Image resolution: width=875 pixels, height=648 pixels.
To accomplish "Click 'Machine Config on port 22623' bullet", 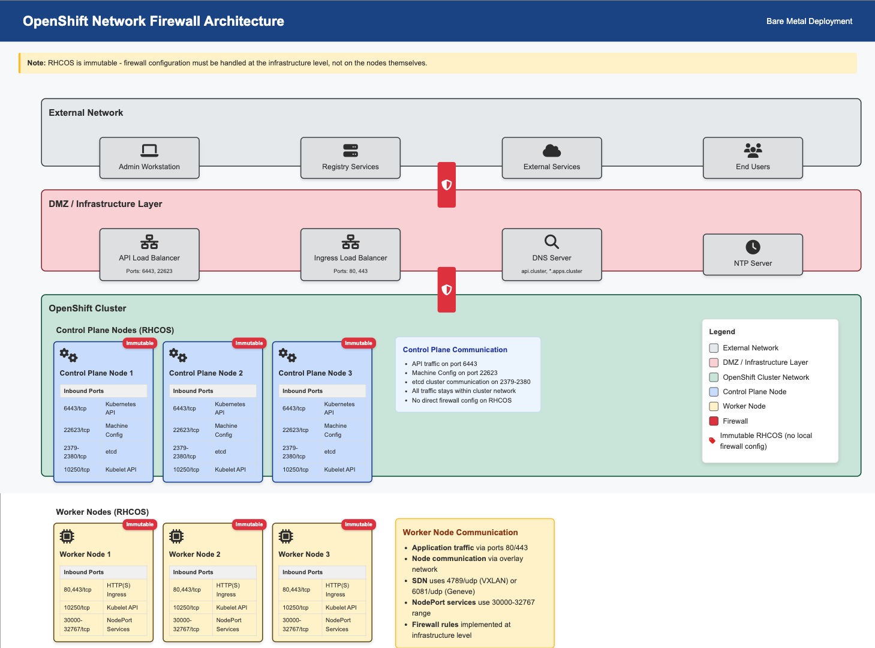I will coord(455,373).
